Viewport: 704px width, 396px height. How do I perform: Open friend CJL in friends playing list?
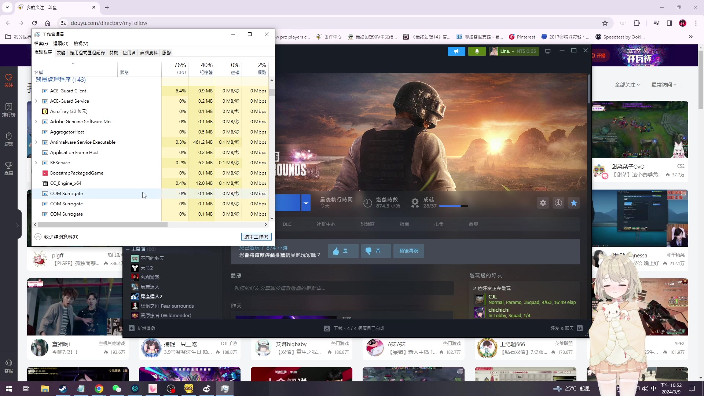(x=492, y=297)
